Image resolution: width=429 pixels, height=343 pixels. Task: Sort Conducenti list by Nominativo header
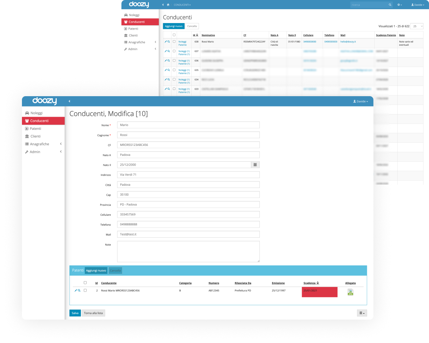point(208,35)
